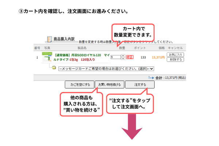
Task: Click the product thumbnail image
Action: click(x=47, y=57)
